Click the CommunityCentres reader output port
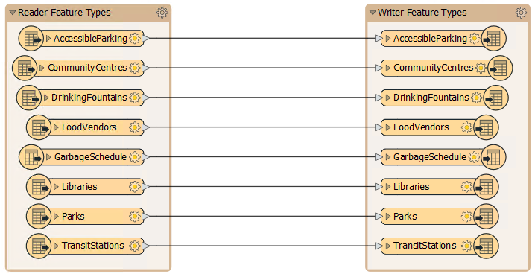532x274 pixels. pyautogui.click(x=145, y=68)
